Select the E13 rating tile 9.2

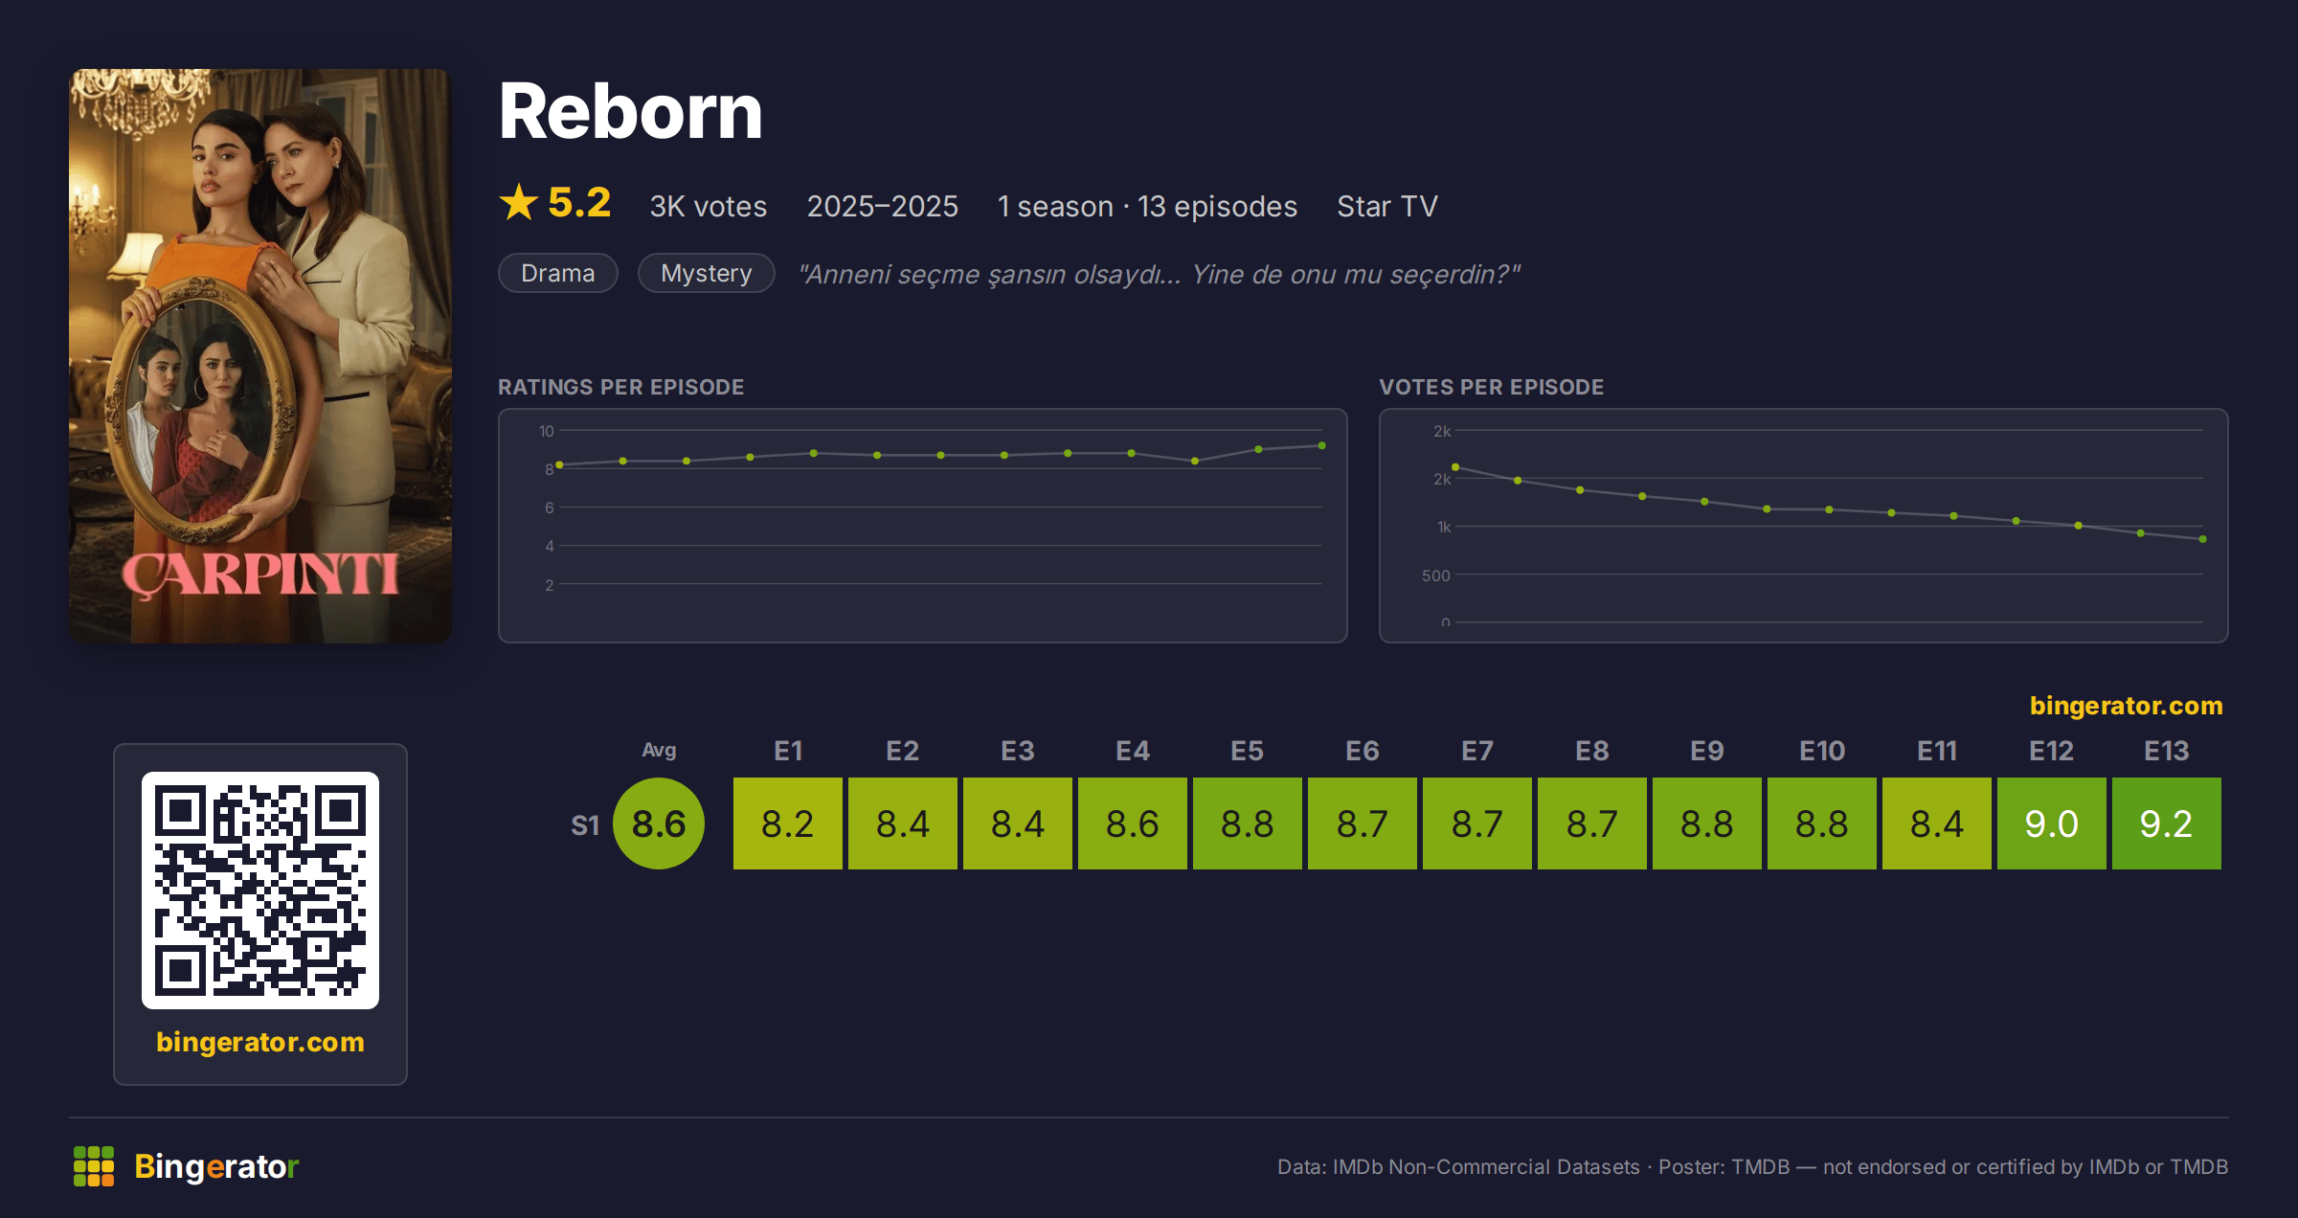coord(2167,823)
